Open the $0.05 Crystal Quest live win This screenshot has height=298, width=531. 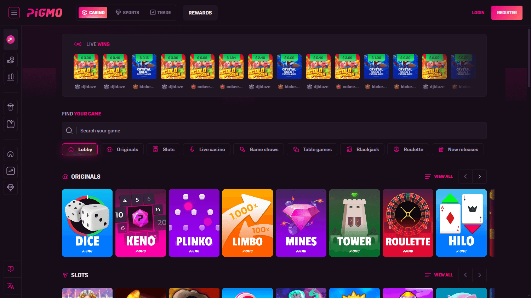pos(289,66)
